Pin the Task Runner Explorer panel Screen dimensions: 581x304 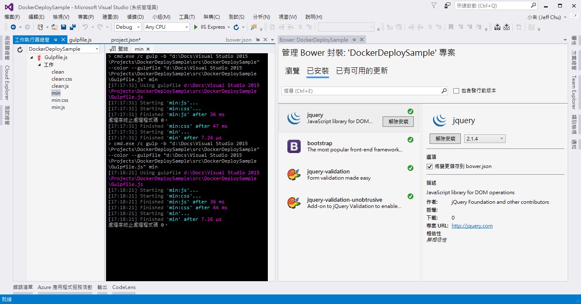pyautogui.click(x=56, y=40)
